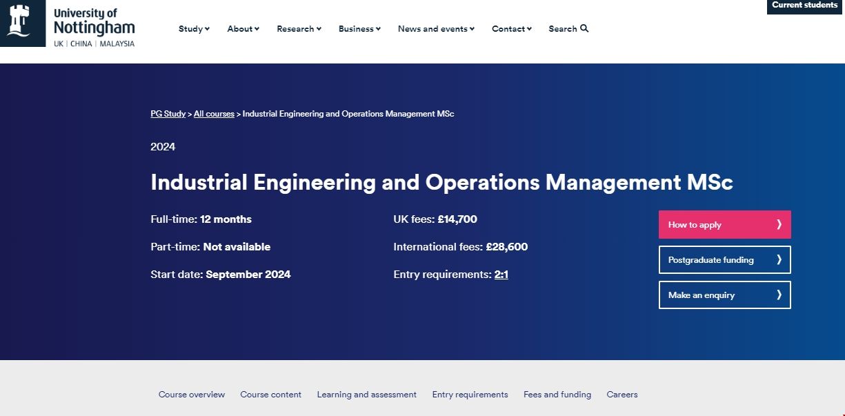This screenshot has width=845, height=416.
Task: Open the 2:1 entry requirements link
Action: [x=501, y=275]
